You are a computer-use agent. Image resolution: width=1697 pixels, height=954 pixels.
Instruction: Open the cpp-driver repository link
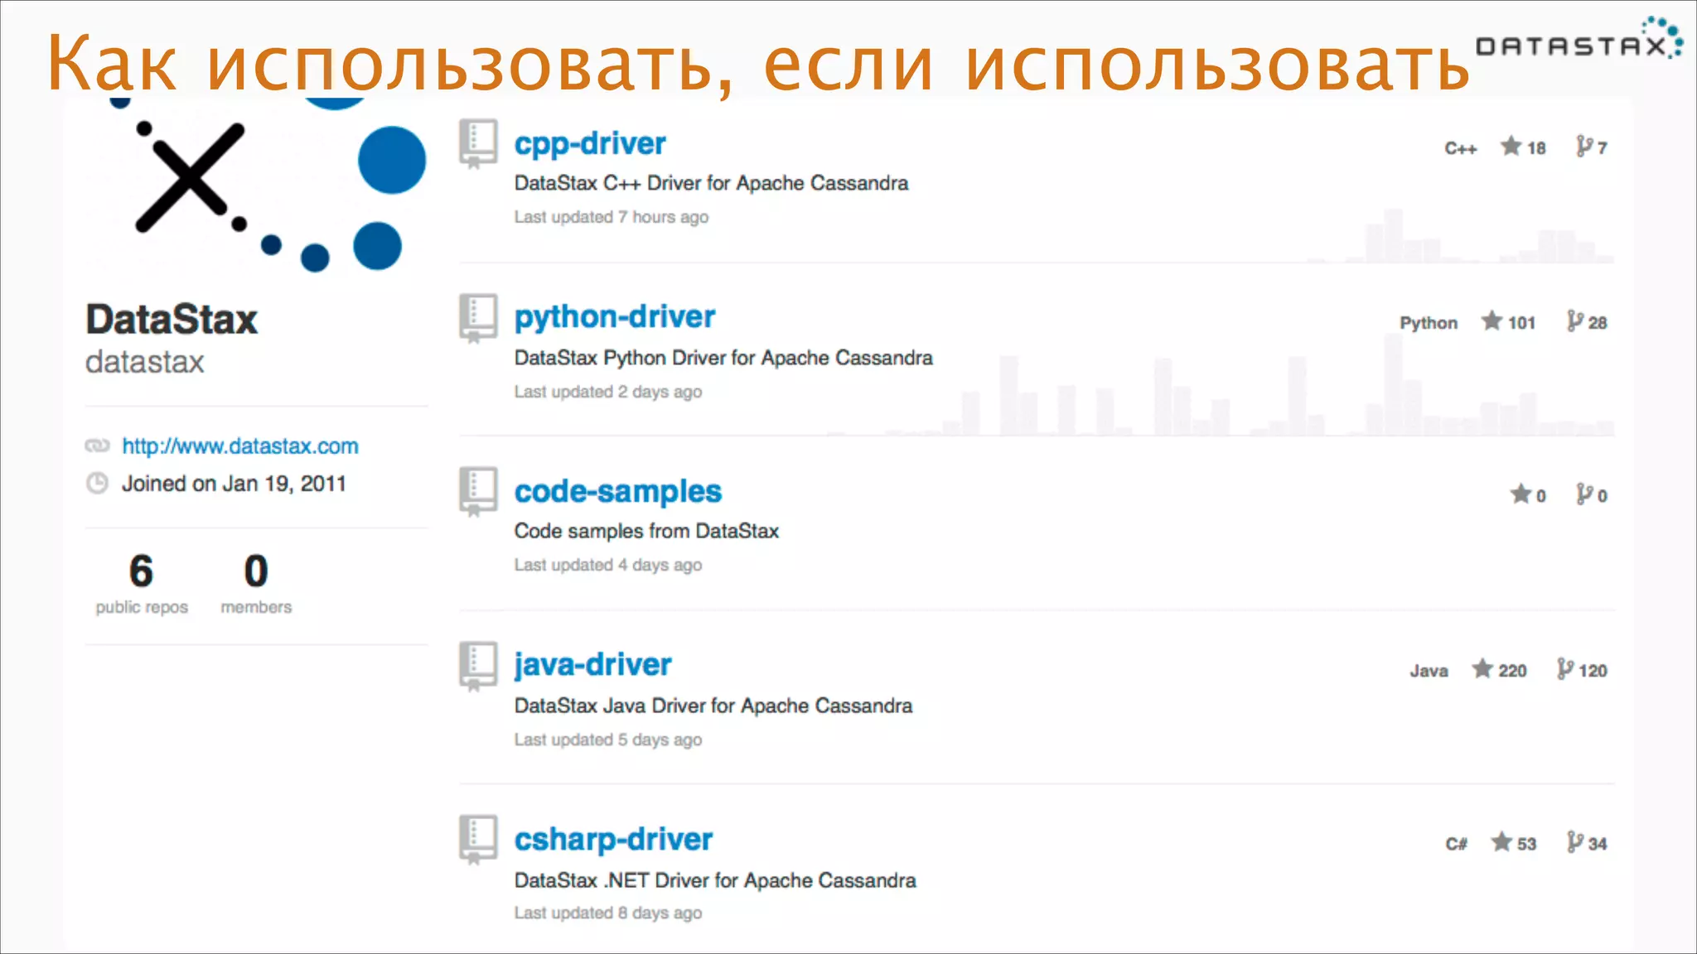pyautogui.click(x=589, y=143)
